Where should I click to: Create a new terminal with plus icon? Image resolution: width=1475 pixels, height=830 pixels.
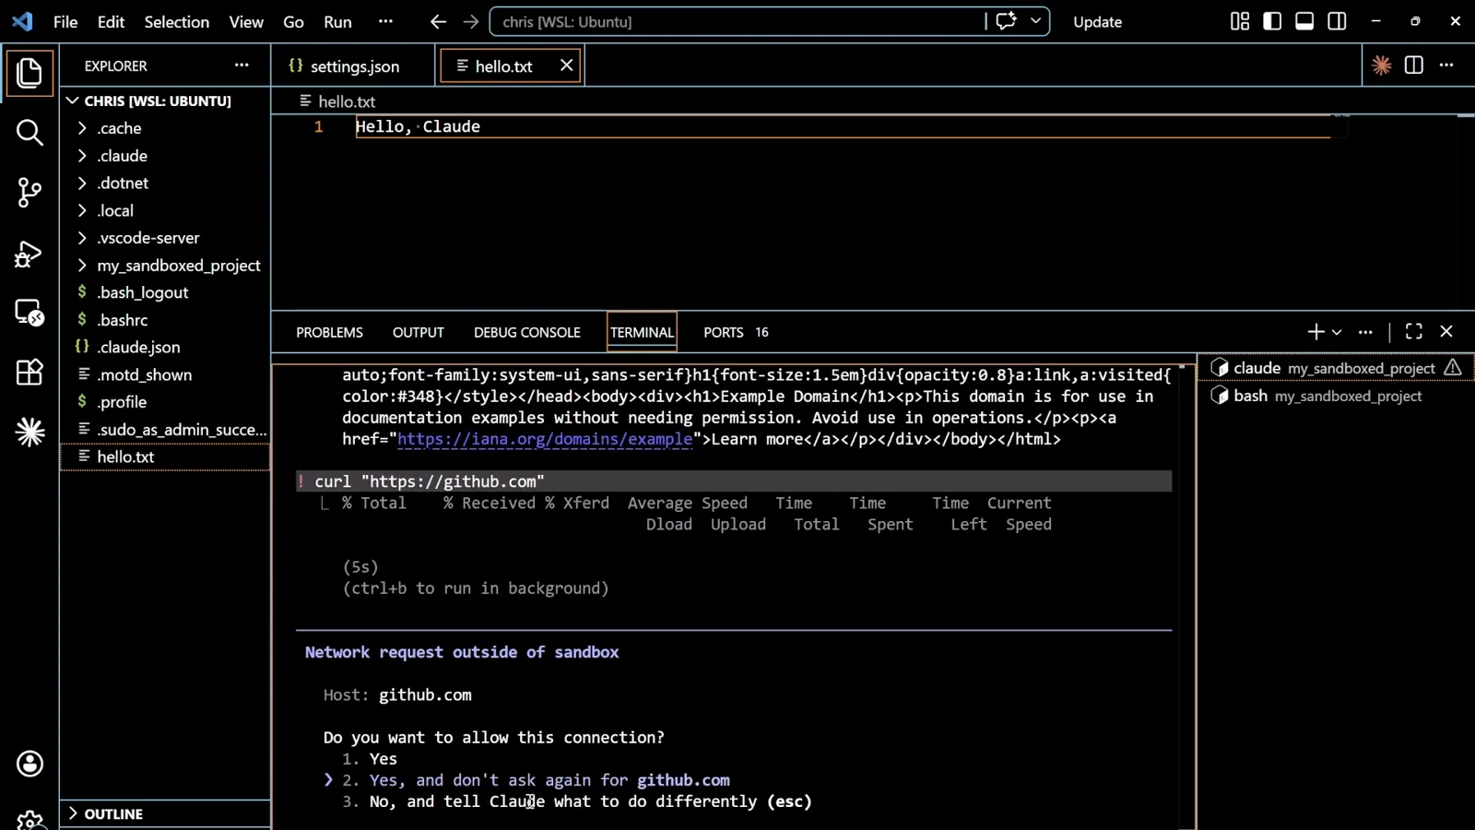(1316, 332)
